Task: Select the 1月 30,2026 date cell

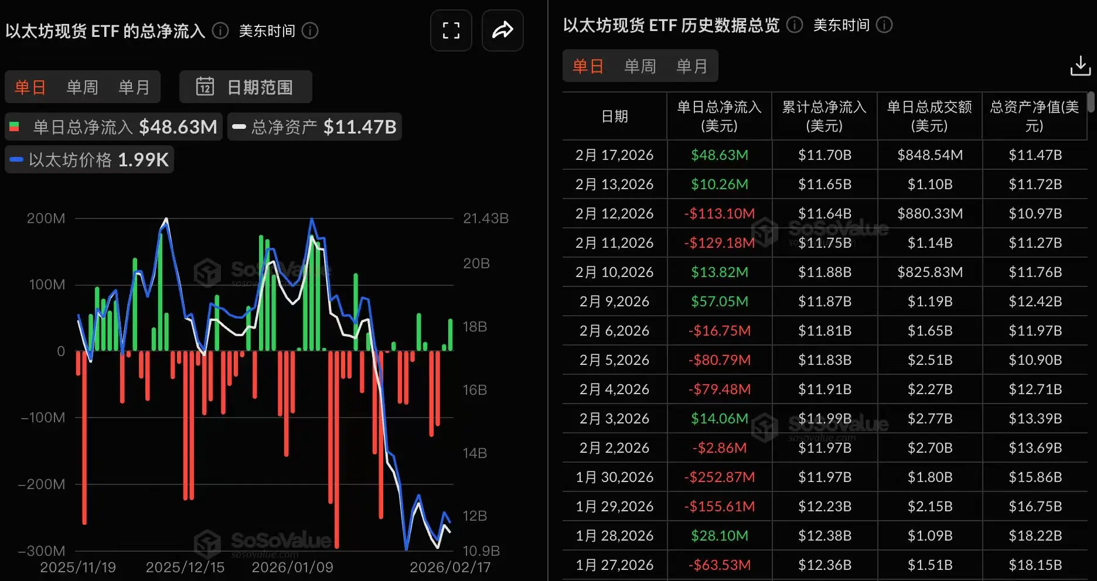Action: tap(615, 477)
